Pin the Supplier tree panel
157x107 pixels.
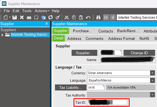[46, 24]
